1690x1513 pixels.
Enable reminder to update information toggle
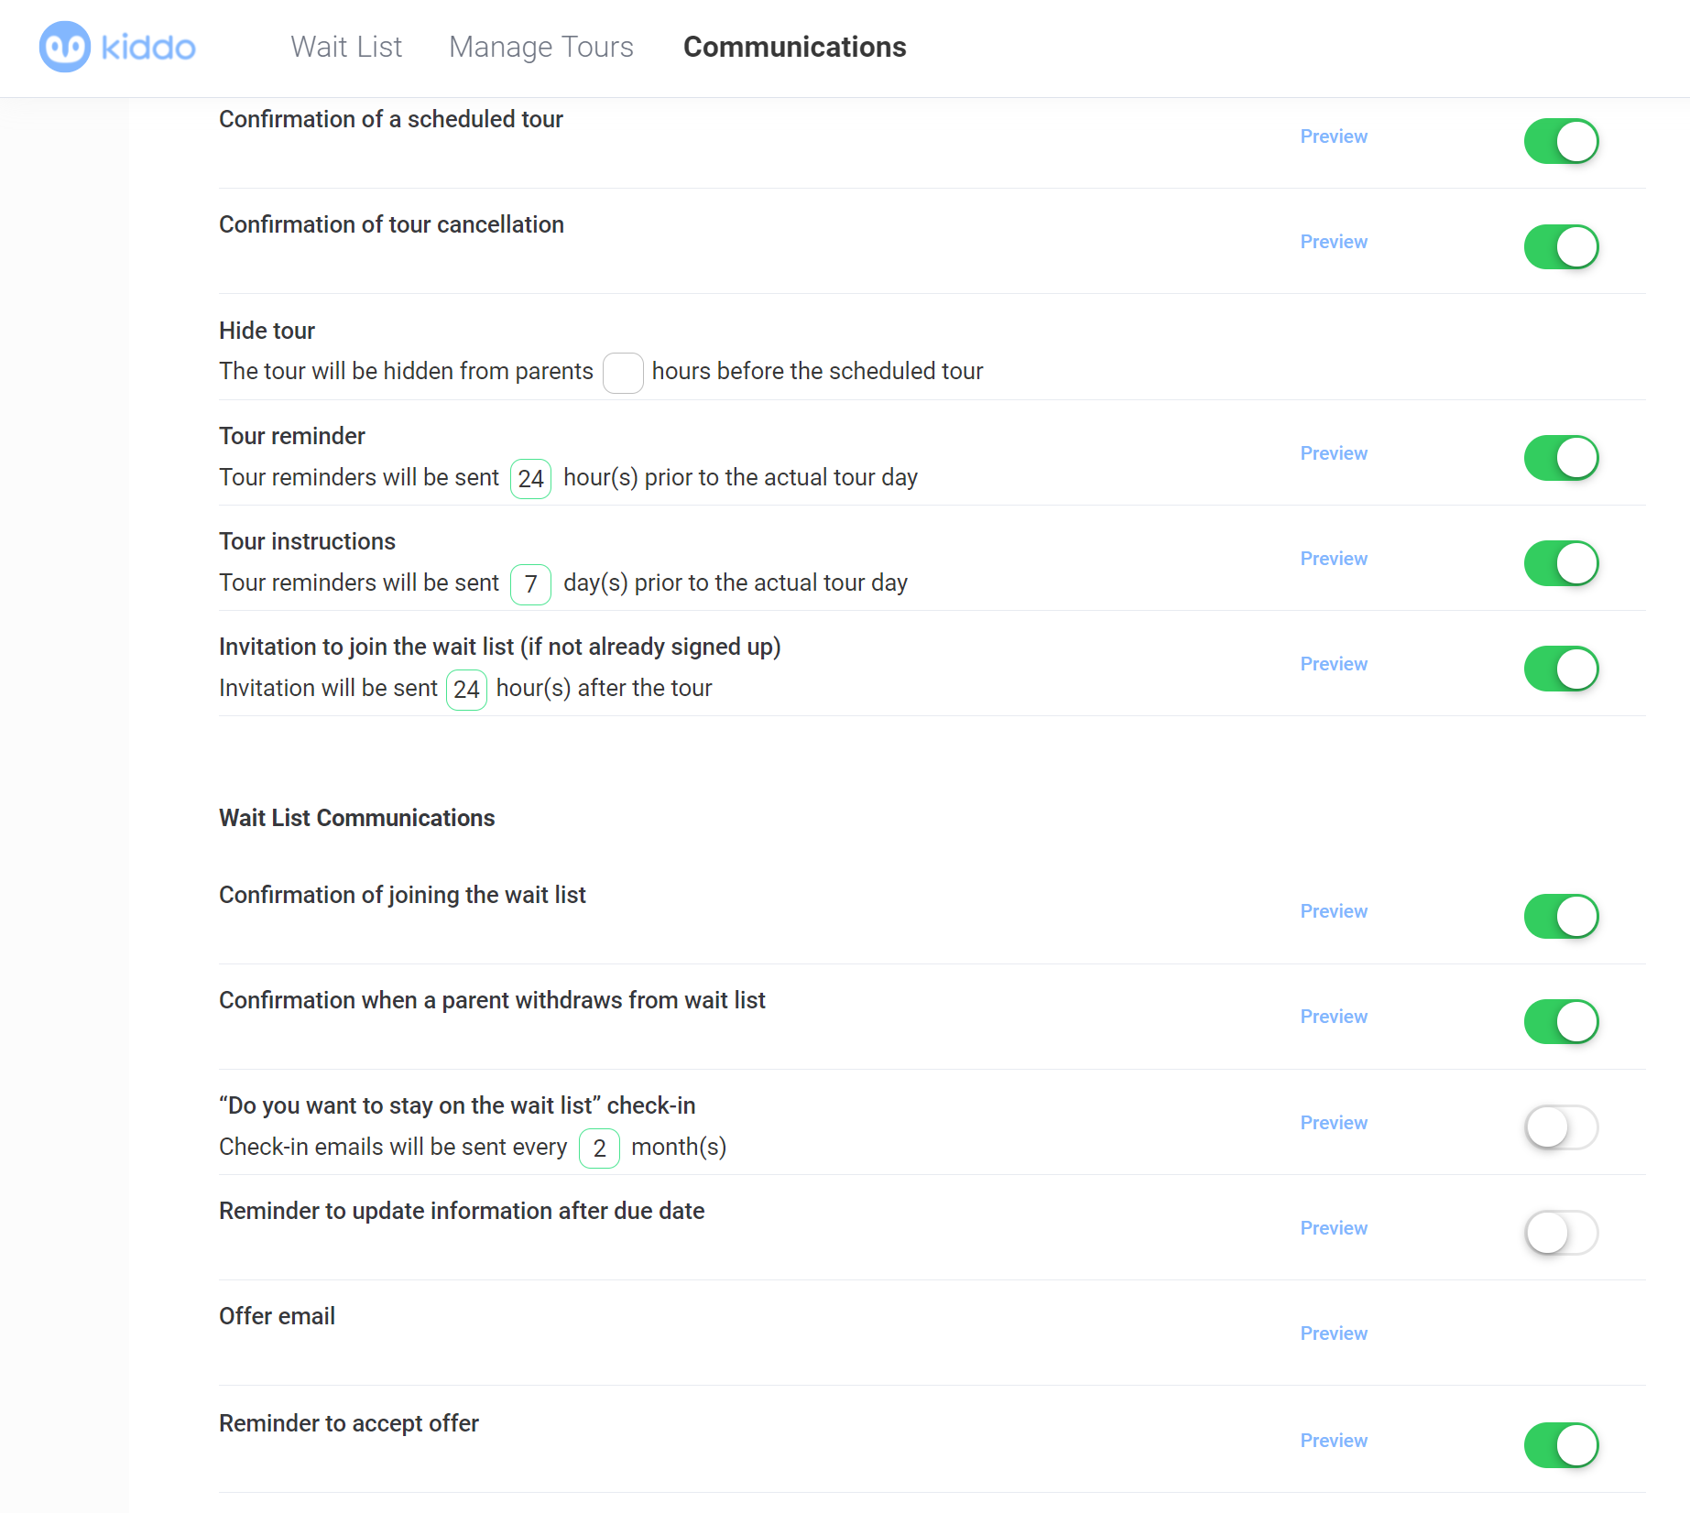point(1561,1233)
